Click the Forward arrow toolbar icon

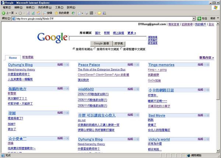(20, 13)
